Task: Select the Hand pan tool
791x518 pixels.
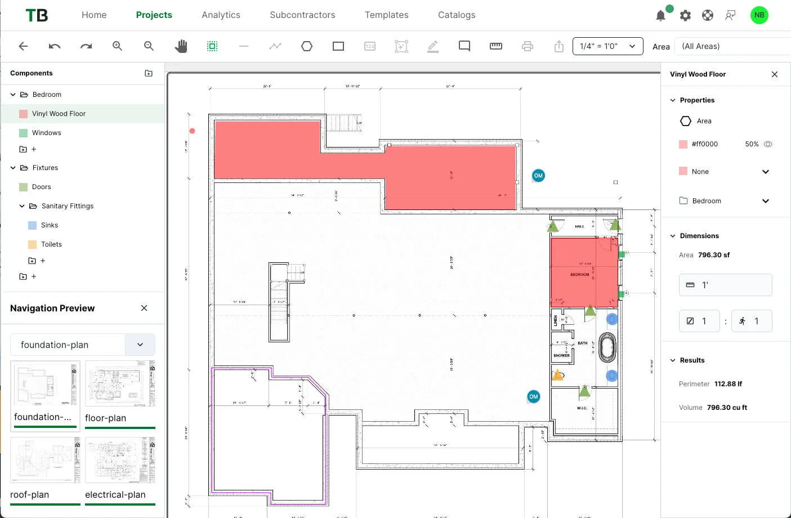Action: [x=181, y=46]
